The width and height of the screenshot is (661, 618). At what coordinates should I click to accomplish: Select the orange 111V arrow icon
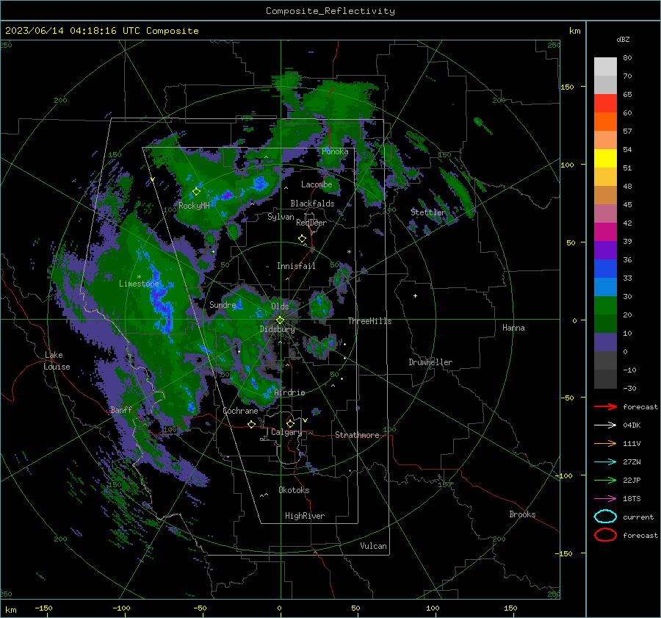605,443
